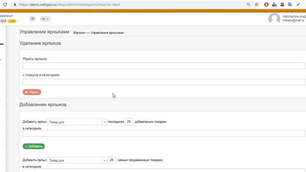Click the lock icon in address bar

(15, 4)
